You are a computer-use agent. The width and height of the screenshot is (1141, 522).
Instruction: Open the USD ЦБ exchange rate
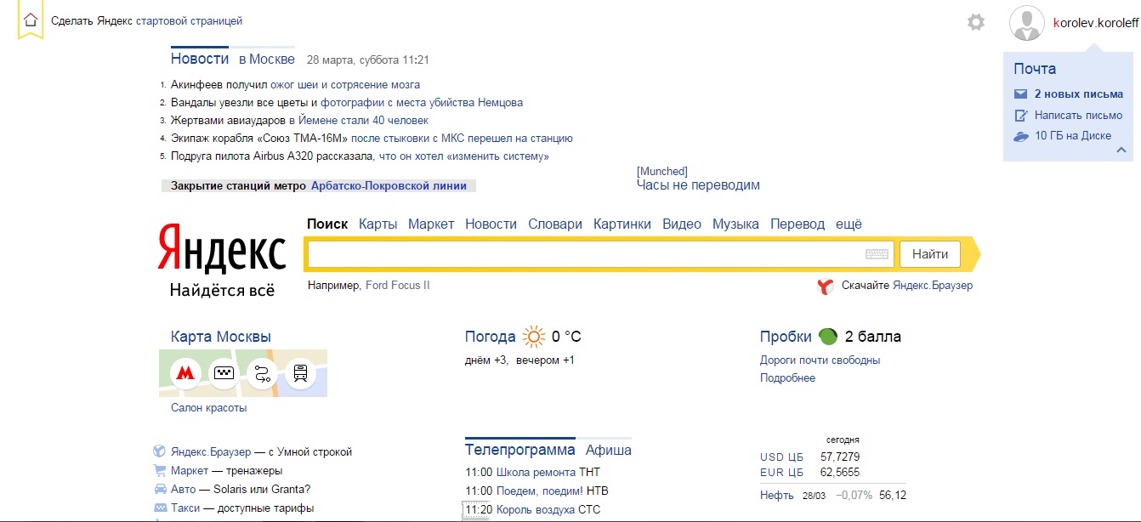pyautogui.click(x=781, y=457)
